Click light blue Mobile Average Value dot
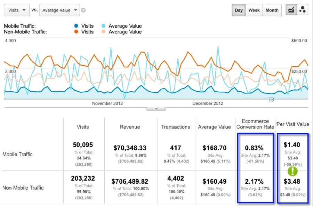This screenshot has width=313, height=207. point(103,26)
